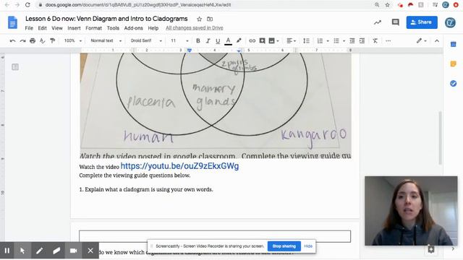Increase the paragraph indent
This screenshot has height=260, width=463.
362,41
